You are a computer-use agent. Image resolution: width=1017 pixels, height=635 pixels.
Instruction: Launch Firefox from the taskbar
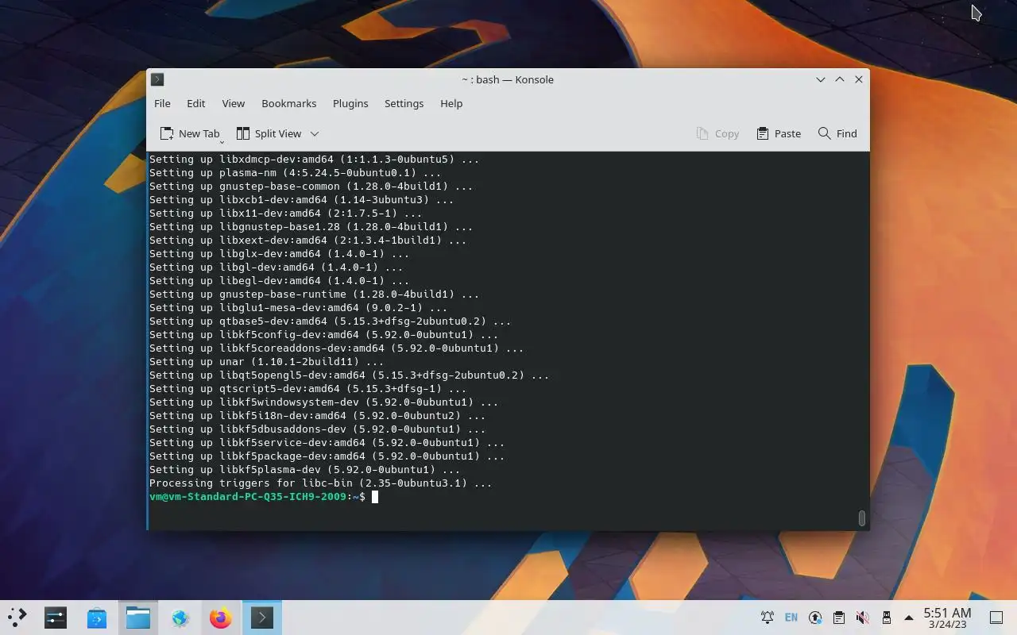(x=221, y=618)
